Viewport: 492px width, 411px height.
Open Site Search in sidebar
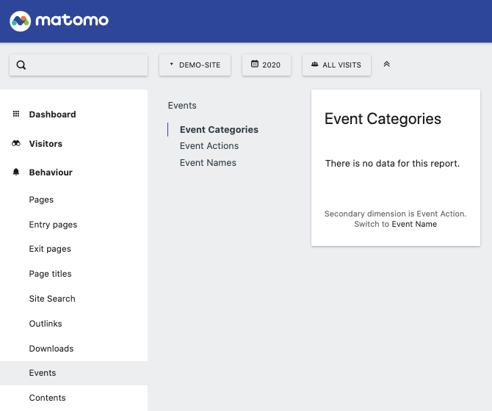coord(52,299)
